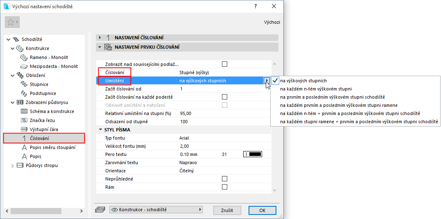Collapse the Schodiště tree node
This screenshot has height=219, width=441.
coord(9,39)
